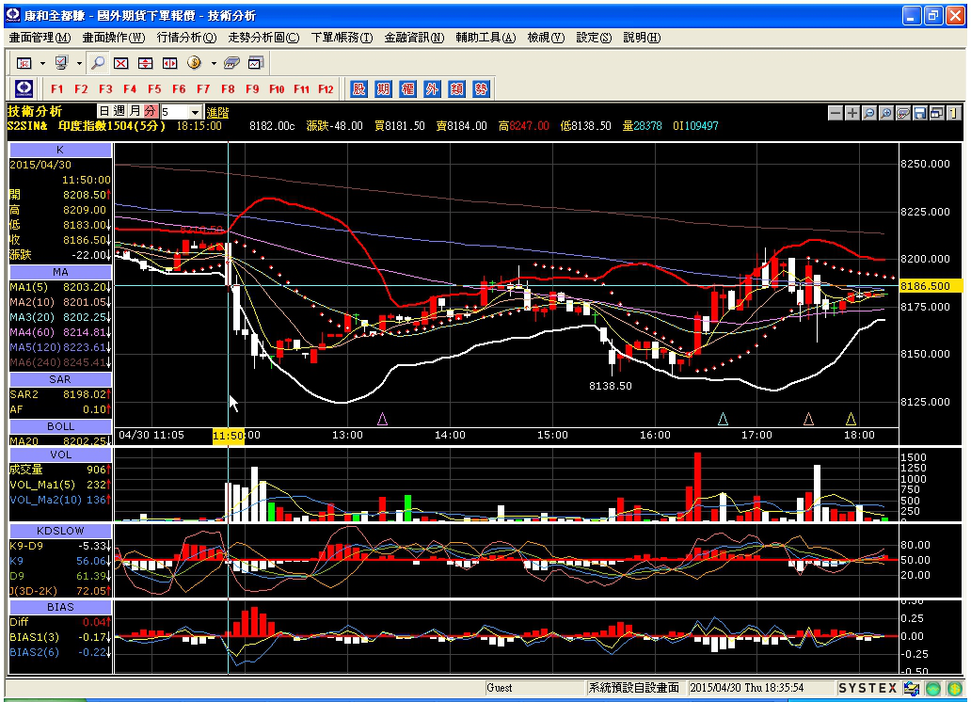Click the K indicator panel header
Screen dimensions: 971x702
click(60, 150)
